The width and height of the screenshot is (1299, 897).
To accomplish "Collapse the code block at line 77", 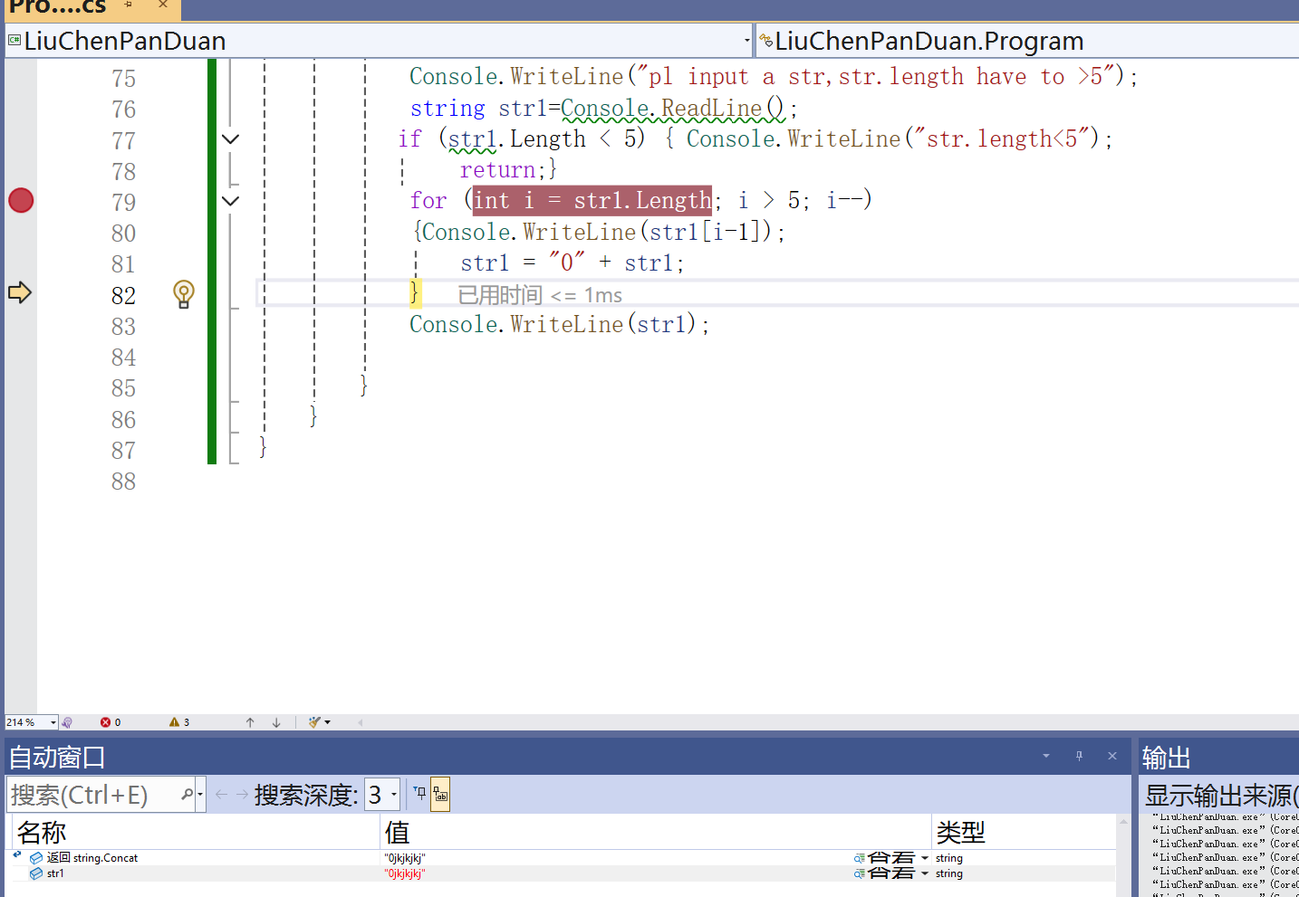I will click(x=231, y=139).
